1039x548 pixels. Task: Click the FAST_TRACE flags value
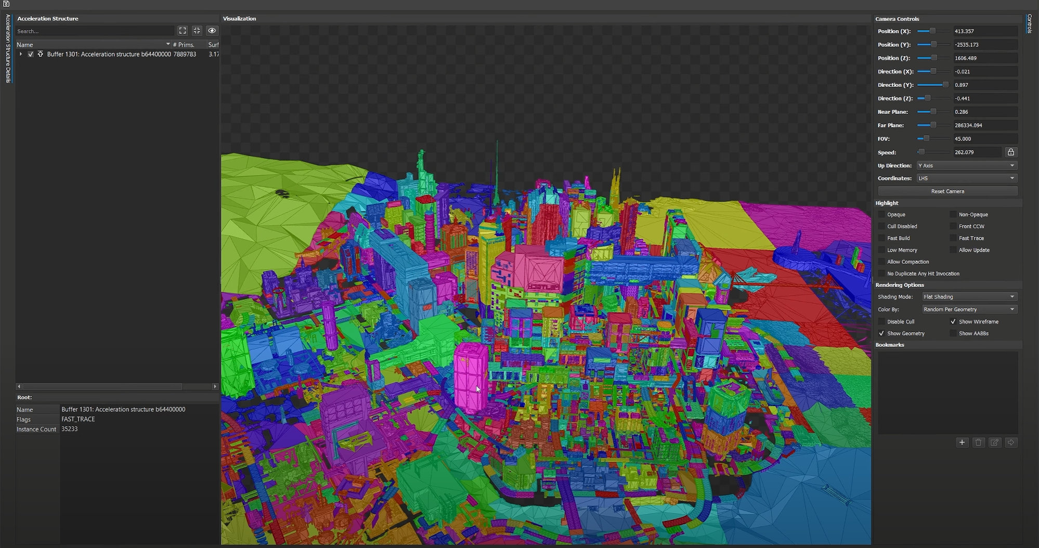tap(78, 419)
